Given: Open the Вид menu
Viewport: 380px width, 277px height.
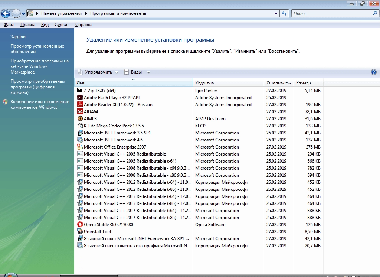Looking at the screenshot, I should coord(45,25).
